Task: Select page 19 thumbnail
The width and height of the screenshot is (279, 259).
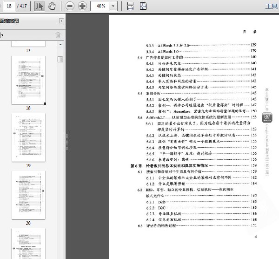Action: 28,137
